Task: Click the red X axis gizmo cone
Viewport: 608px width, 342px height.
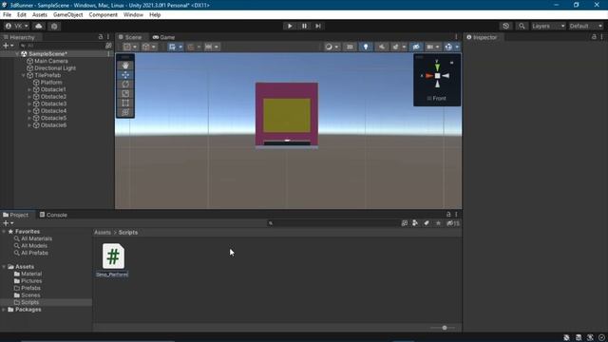Action: pos(429,76)
